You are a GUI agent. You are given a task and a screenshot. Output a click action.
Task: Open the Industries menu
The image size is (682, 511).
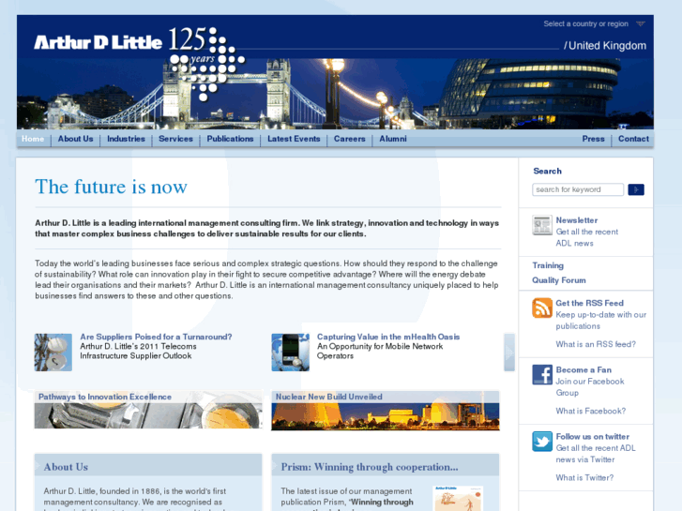point(126,139)
